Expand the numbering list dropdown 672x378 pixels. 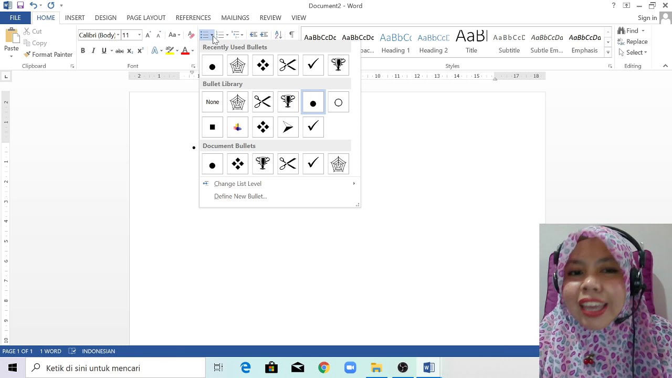pos(227,35)
